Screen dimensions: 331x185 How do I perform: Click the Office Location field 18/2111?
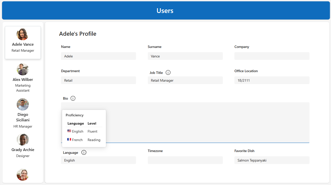(272, 80)
